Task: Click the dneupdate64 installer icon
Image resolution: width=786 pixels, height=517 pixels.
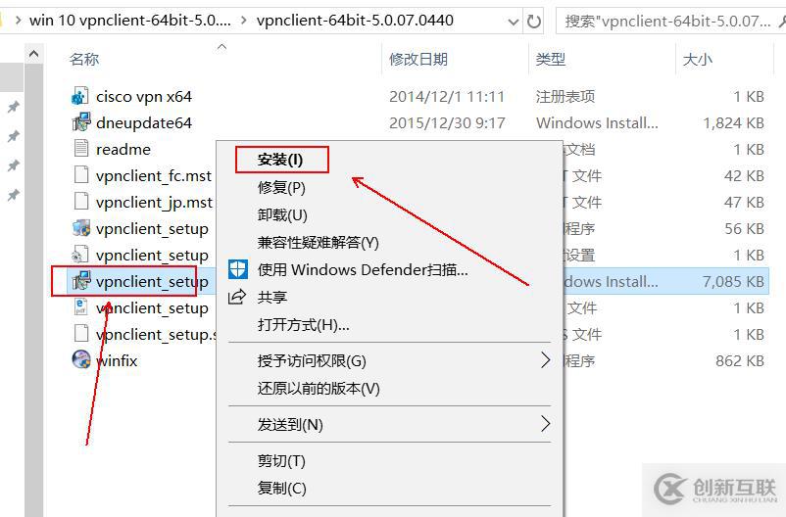Action: click(x=80, y=122)
